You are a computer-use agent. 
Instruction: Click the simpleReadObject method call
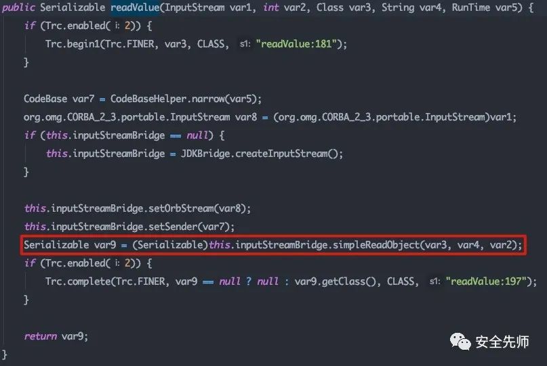click(x=376, y=245)
